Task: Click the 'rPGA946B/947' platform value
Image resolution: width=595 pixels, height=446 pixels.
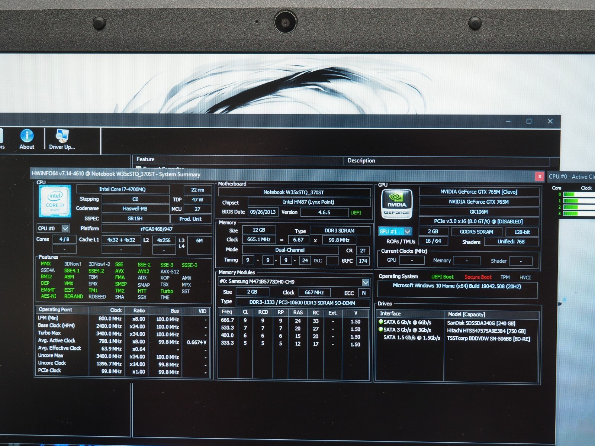Action: pyautogui.click(x=157, y=229)
